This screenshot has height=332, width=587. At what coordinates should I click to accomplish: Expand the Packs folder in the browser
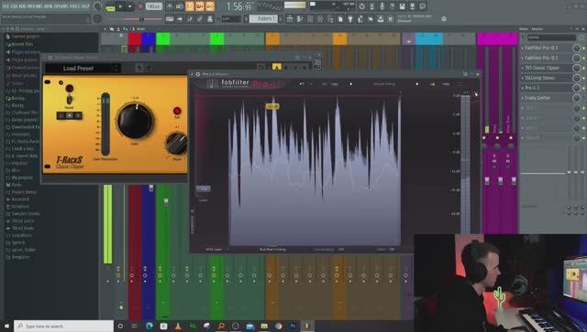click(17, 185)
